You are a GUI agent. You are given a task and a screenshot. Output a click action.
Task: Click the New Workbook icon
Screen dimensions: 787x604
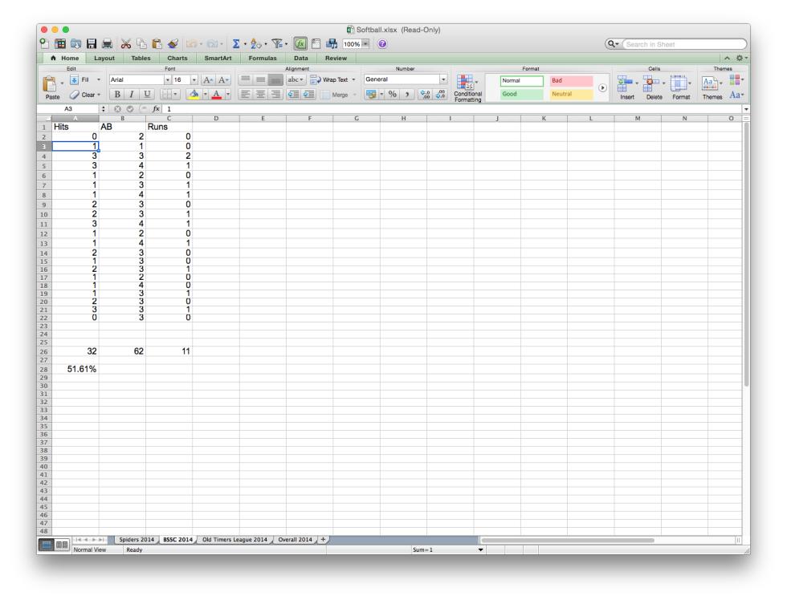tap(44, 44)
